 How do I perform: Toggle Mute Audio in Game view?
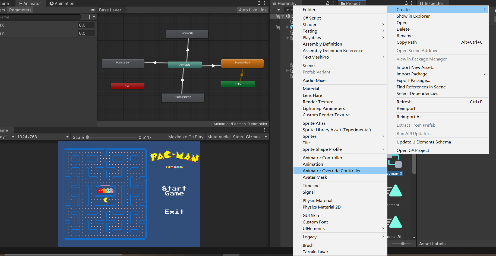[x=219, y=137]
